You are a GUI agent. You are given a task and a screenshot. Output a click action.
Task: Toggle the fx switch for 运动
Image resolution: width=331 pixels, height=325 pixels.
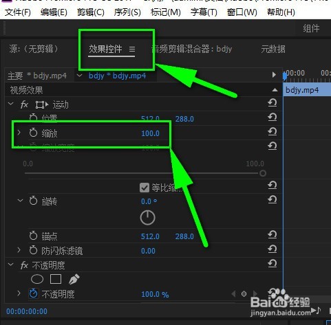(x=24, y=104)
